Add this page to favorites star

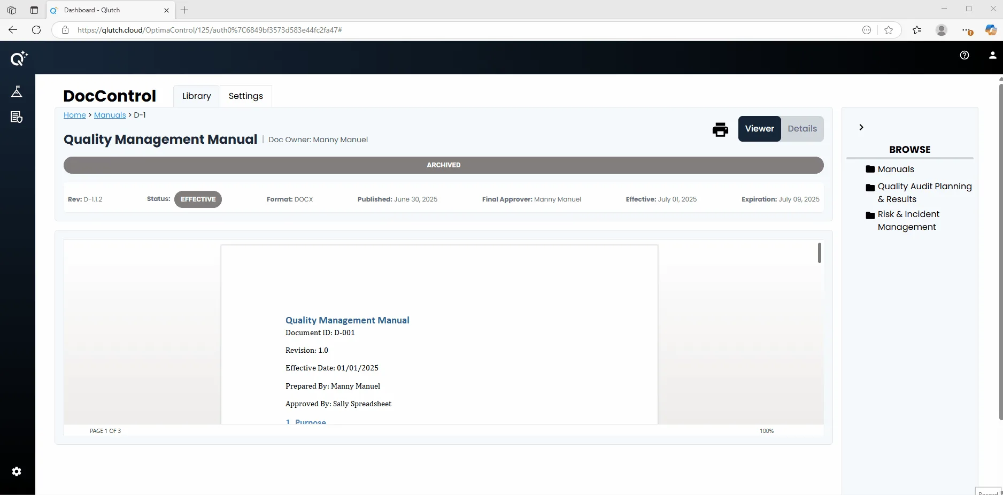pyautogui.click(x=889, y=30)
